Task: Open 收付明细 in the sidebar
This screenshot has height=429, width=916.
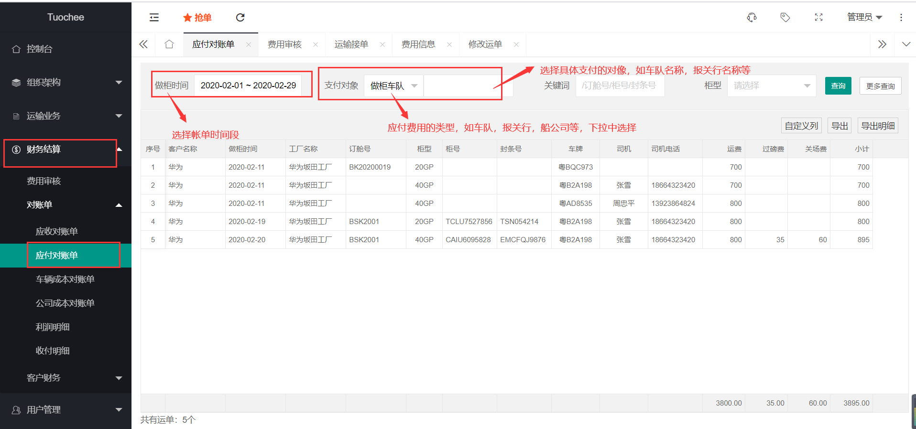Action: click(65, 351)
